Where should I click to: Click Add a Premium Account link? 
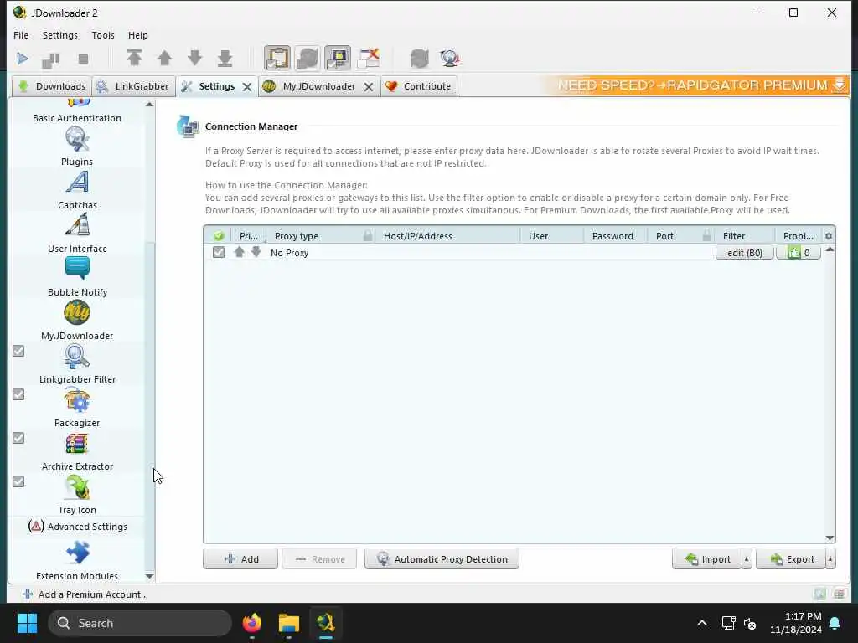click(x=85, y=594)
